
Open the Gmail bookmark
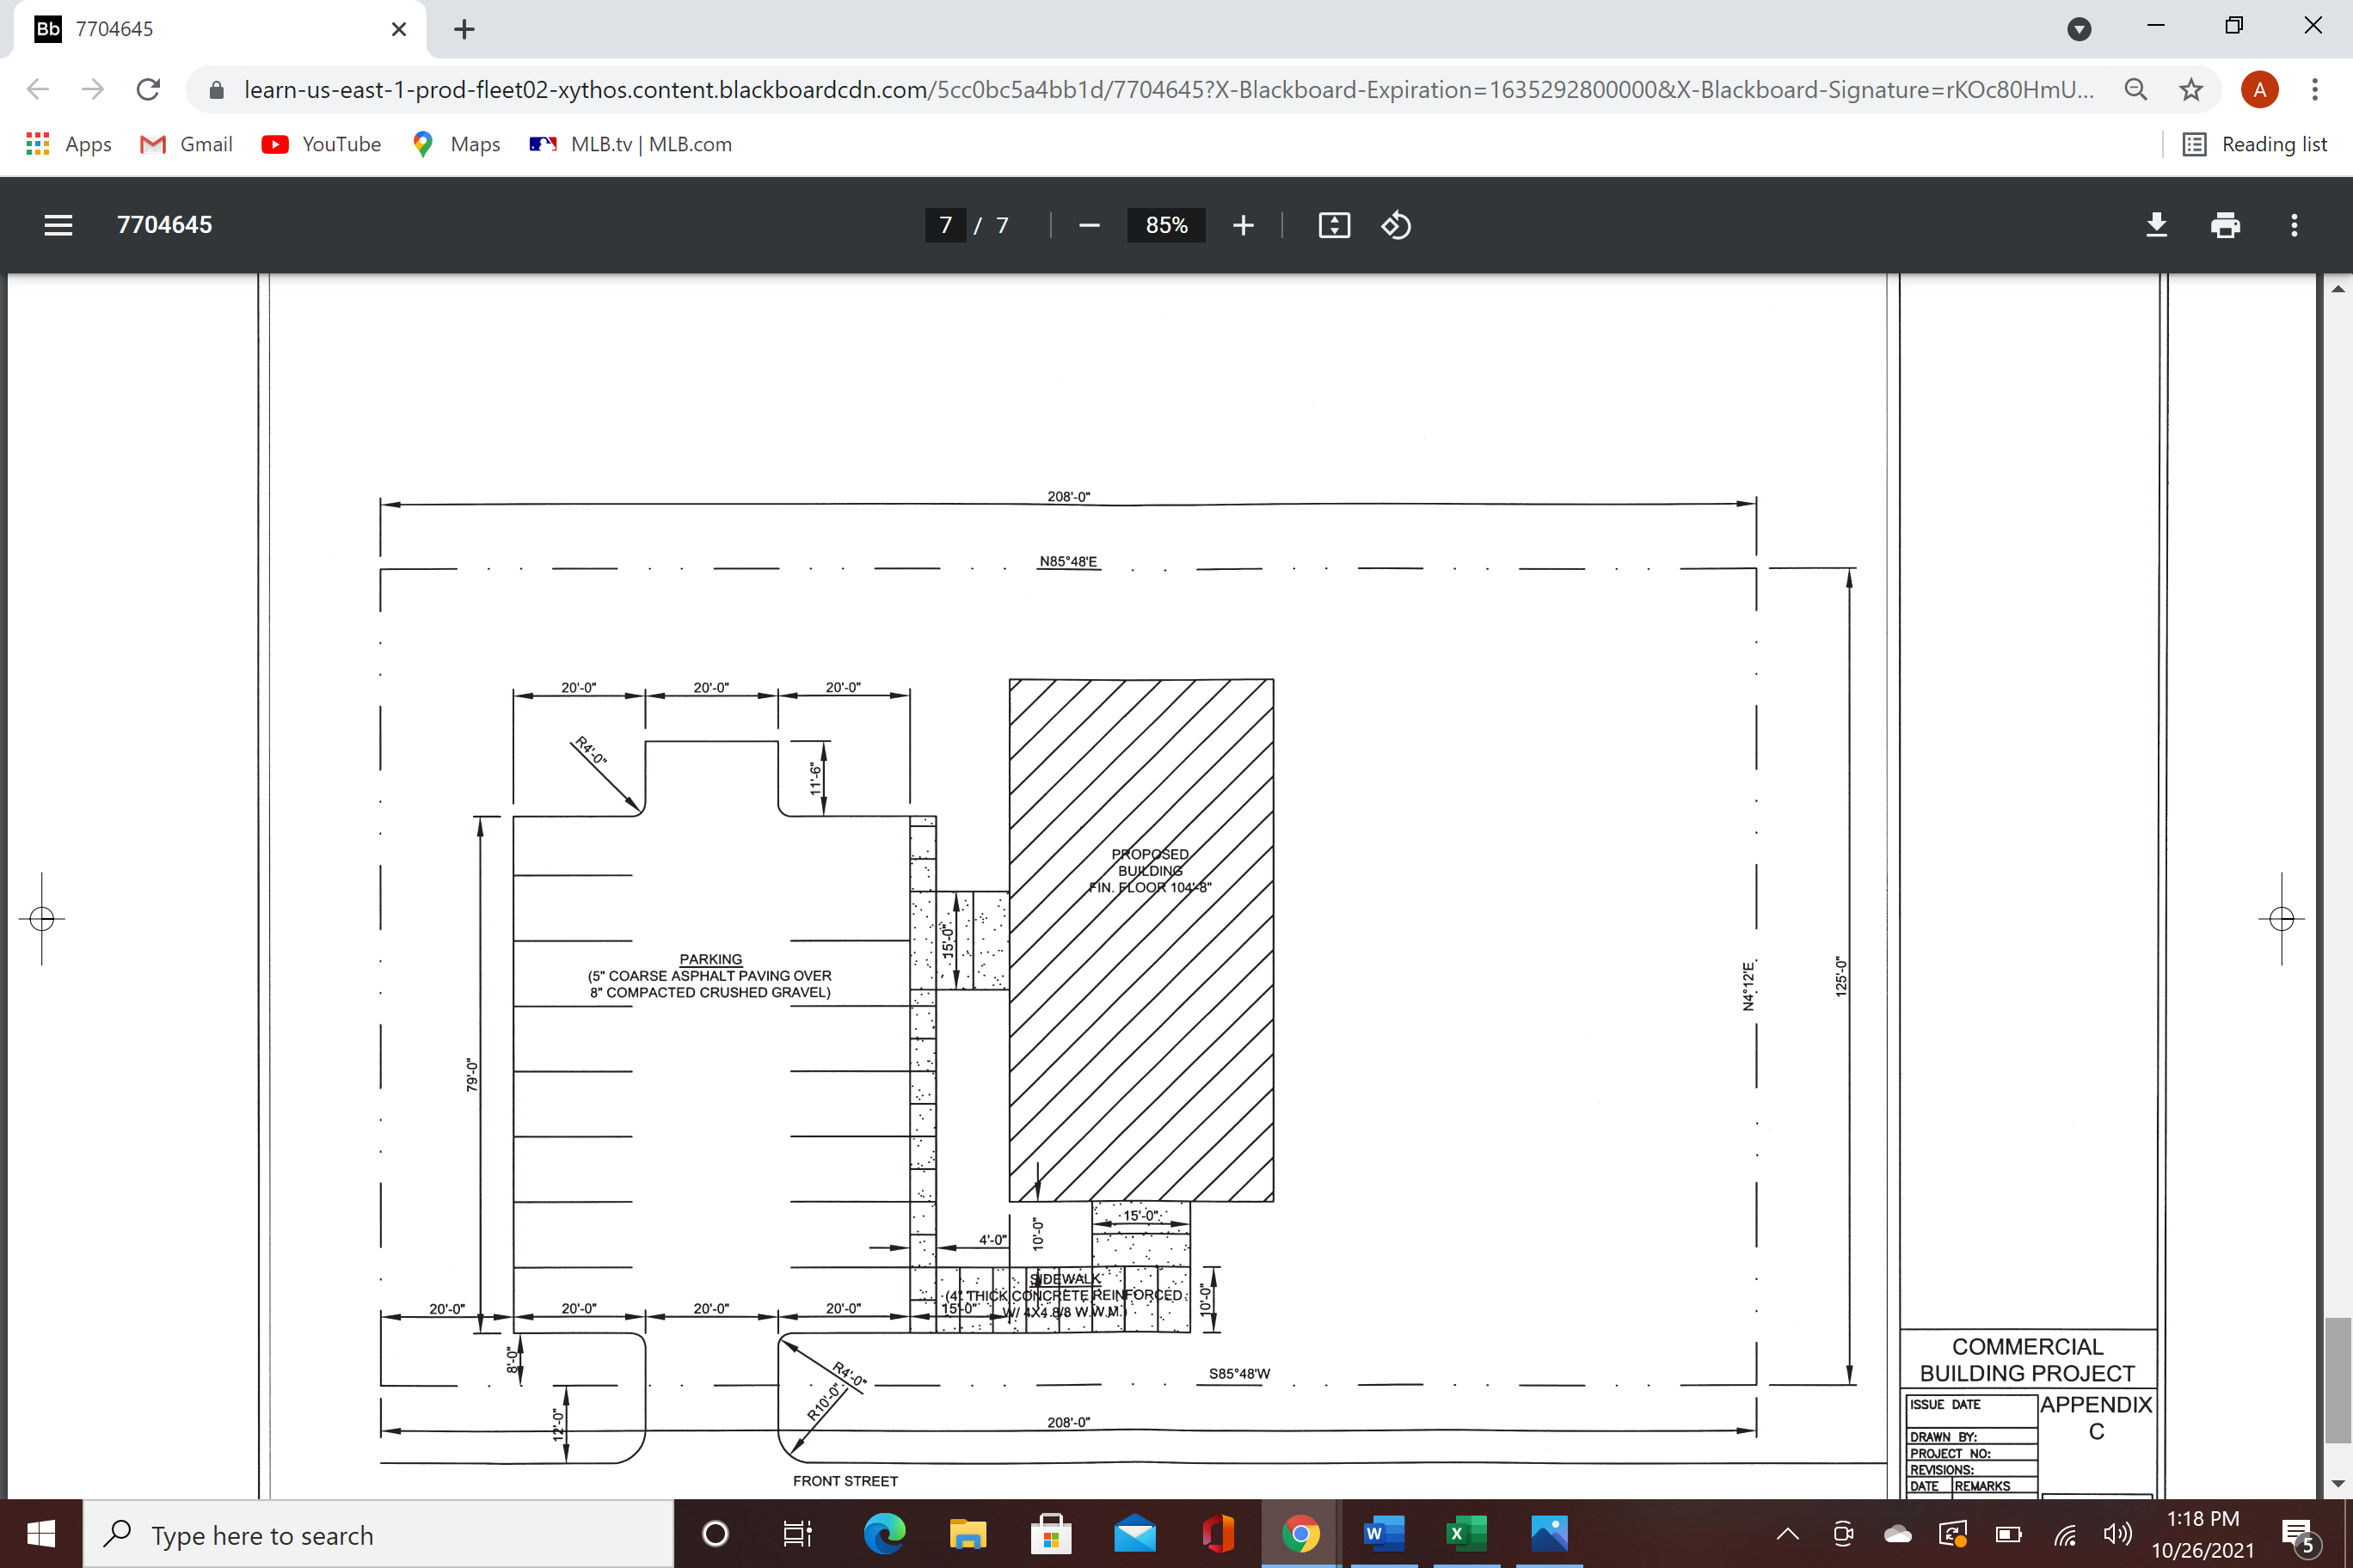point(186,144)
